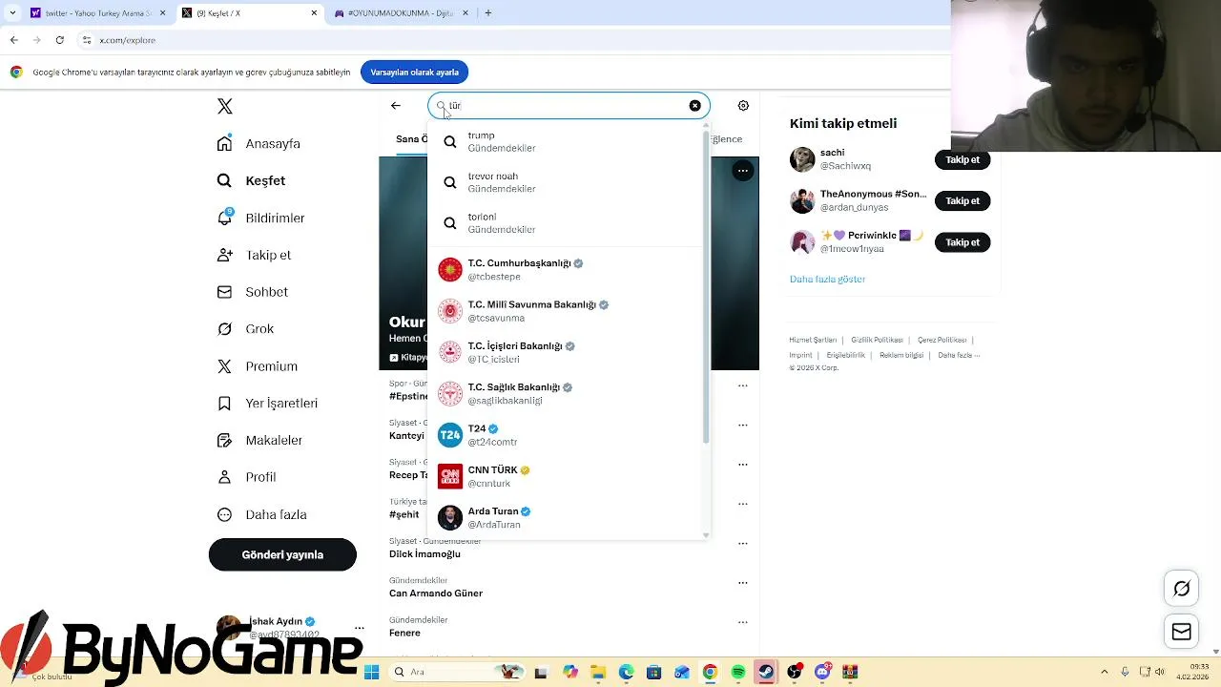Click the Profil person icon
This screenshot has height=687, width=1221.
(225, 477)
